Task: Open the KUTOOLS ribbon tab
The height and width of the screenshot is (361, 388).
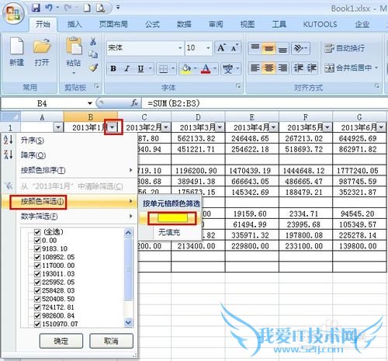Action: [320, 24]
